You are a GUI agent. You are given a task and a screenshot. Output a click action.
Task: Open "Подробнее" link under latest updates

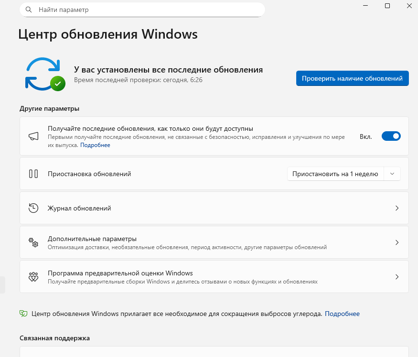coord(95,145)
